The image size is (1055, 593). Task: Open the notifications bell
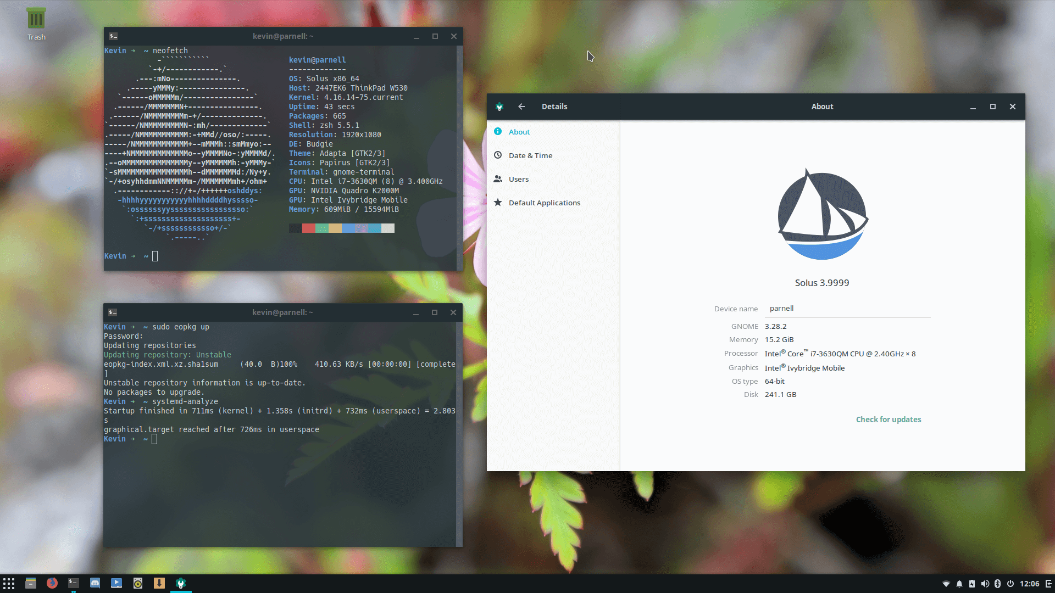tap(959, 584)
